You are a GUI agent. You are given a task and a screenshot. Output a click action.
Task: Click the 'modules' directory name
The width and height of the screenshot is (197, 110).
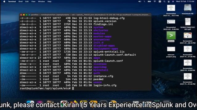[x=99, y=33]
